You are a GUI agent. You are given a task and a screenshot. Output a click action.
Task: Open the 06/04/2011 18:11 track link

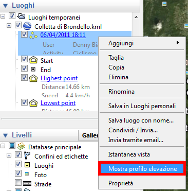pyautogui.click(x=63, y=35)
